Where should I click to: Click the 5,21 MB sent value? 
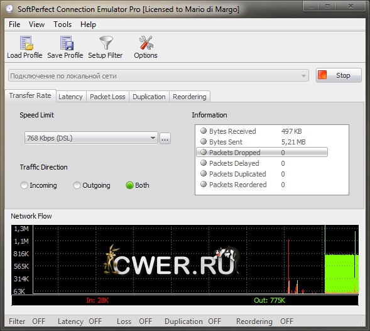(293, 142)
